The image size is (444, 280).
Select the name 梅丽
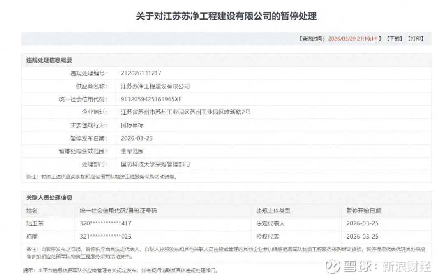point(32,237)
